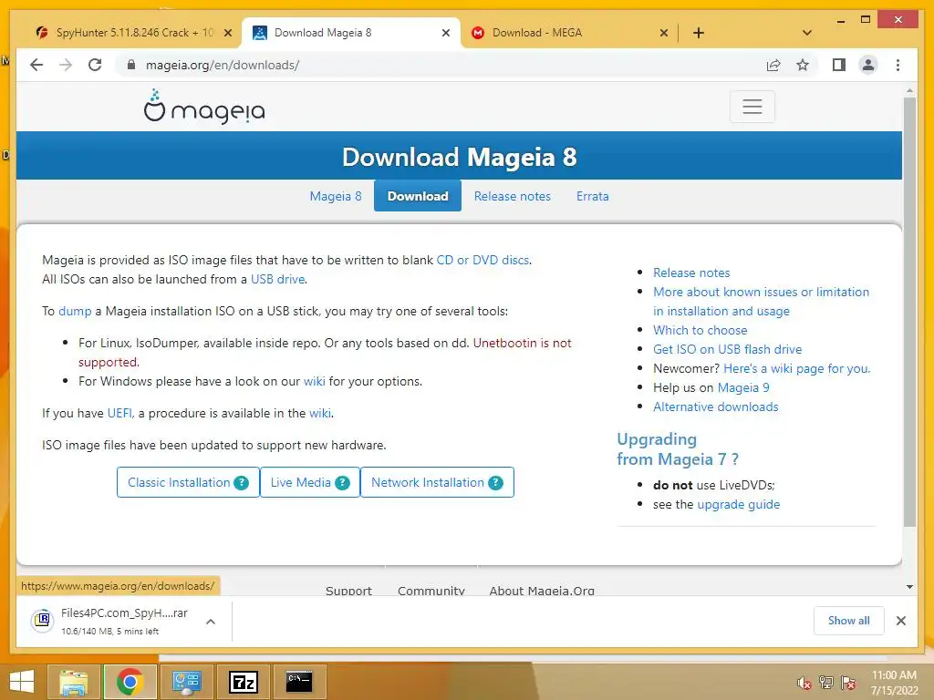The image size is (934, 700).
Task: Go back using the browser back arrow
Action: tap(36, 65)
